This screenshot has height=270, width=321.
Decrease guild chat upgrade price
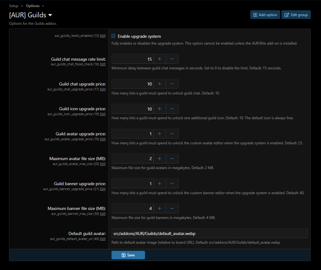point(172,84)
